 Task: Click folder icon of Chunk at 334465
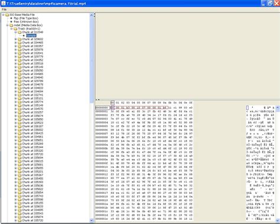click(x=19, y=43)
